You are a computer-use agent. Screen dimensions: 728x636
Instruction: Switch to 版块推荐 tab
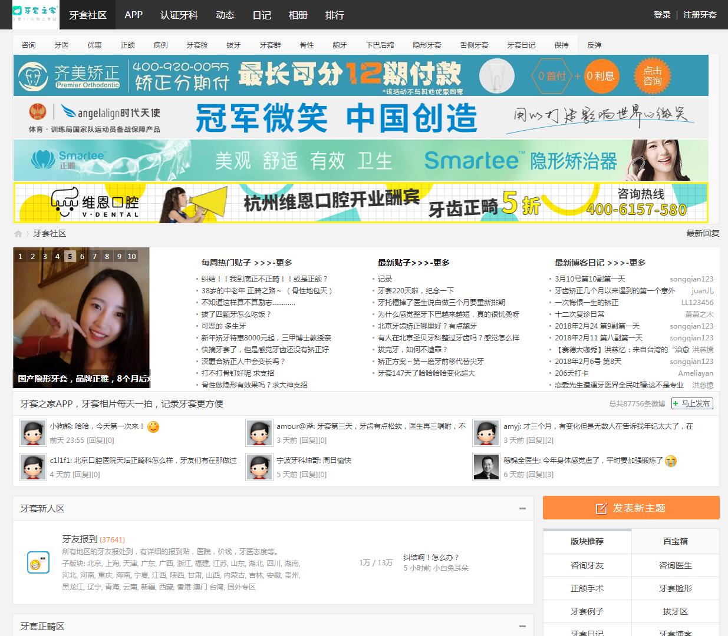point(587,541)
